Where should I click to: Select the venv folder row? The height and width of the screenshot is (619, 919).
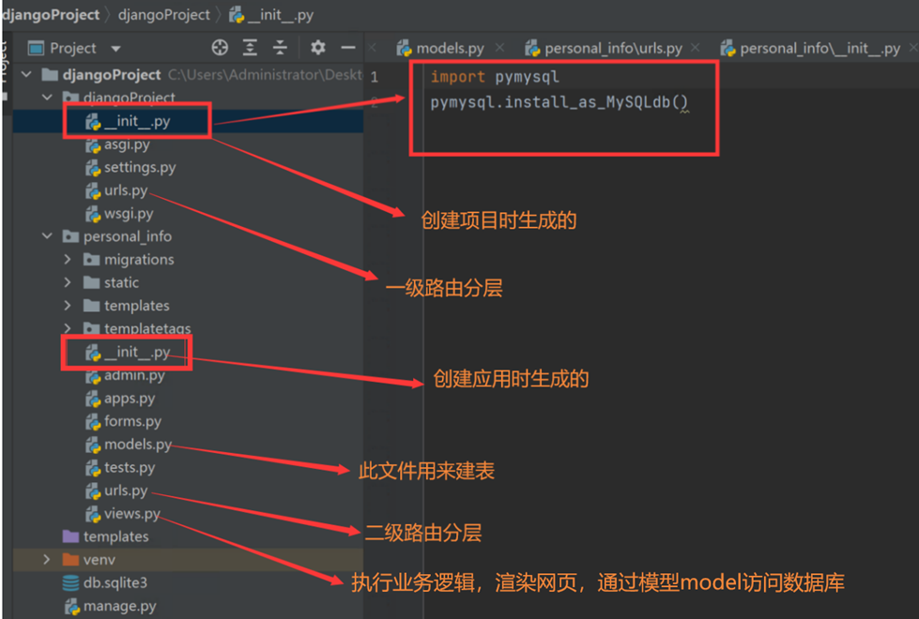coord(188,559)
